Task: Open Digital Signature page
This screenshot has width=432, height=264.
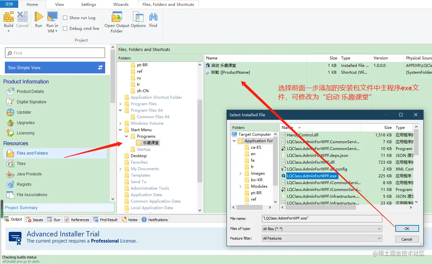Action: click(31, 102)
